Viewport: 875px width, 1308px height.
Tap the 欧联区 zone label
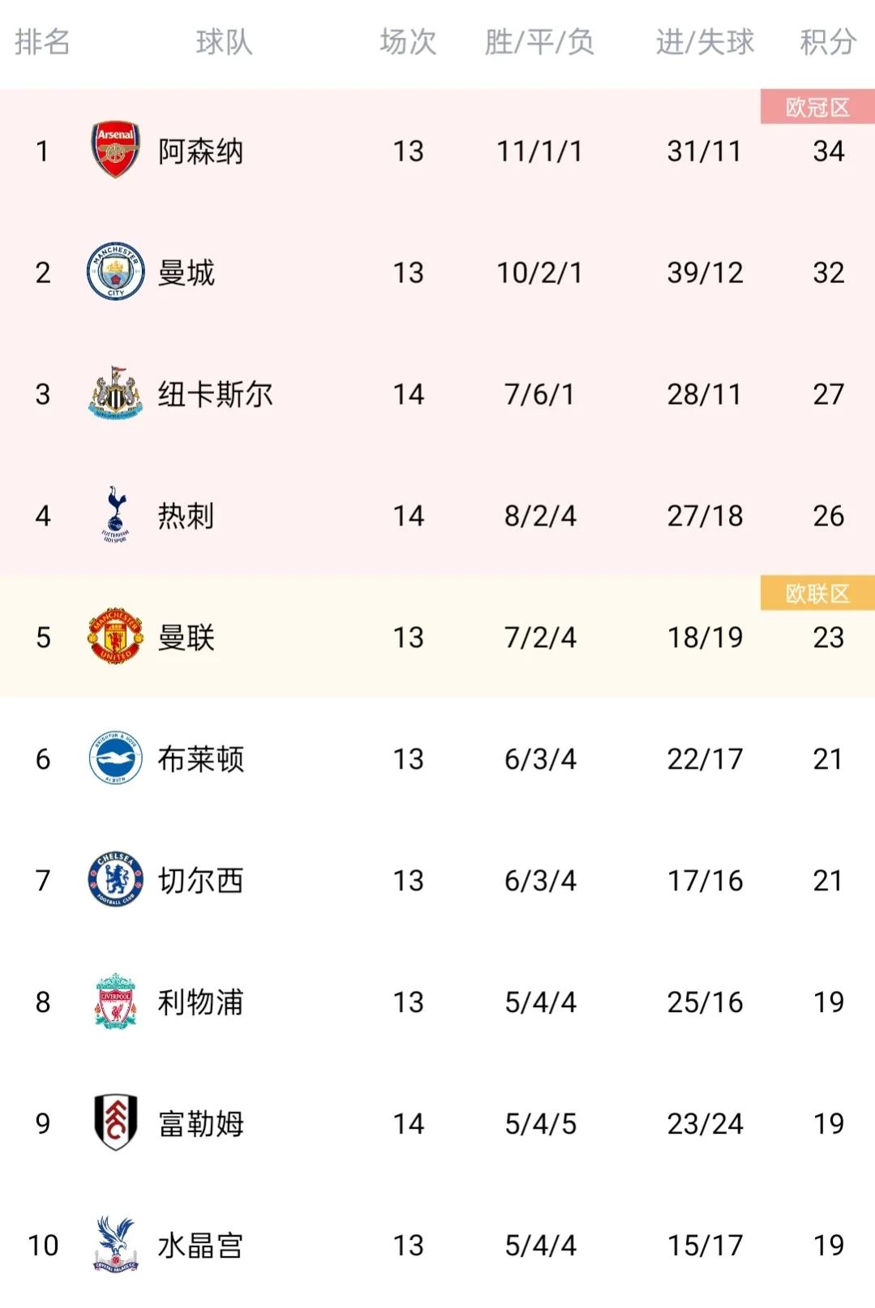[x=817, y=594]
